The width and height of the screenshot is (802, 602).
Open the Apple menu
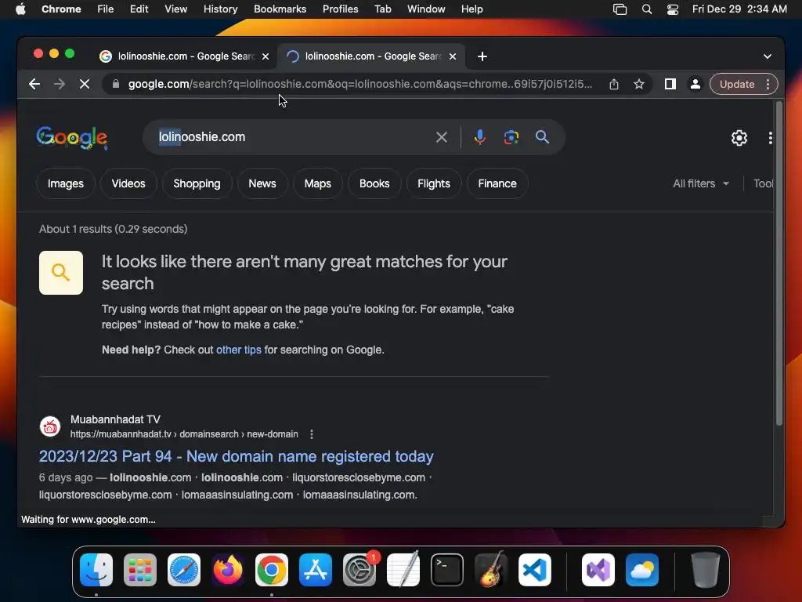(20, 9)
